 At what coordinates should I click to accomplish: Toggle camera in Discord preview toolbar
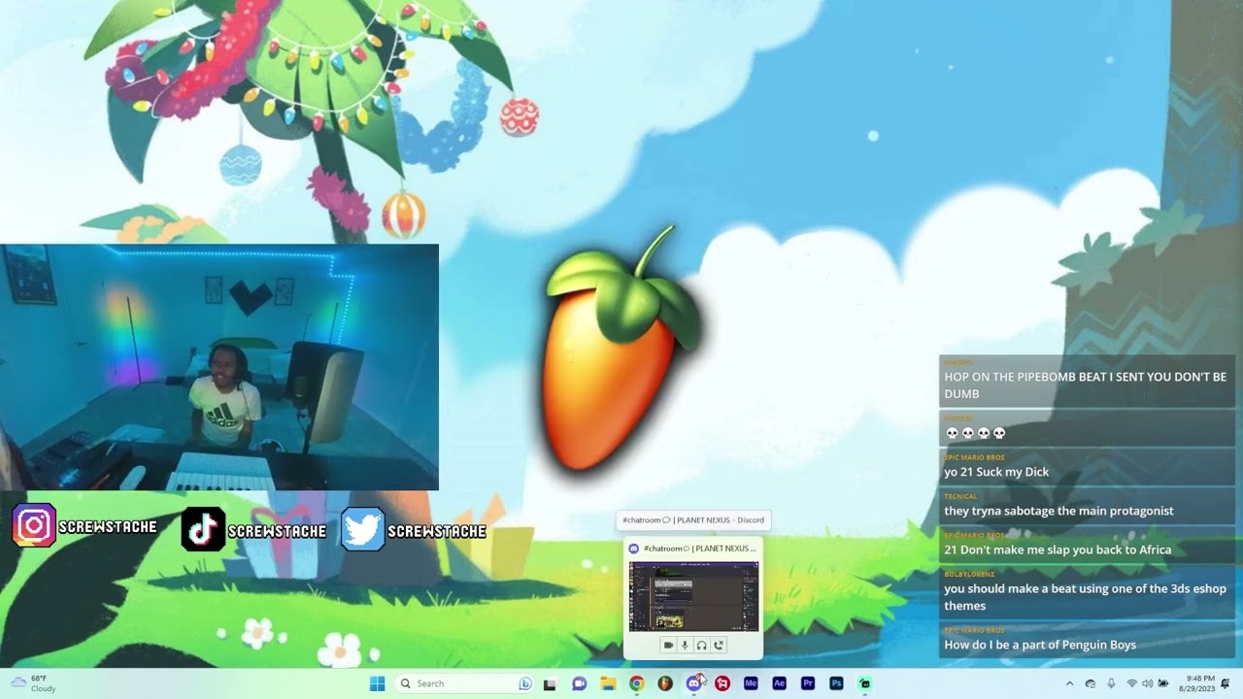click(668, 645)
